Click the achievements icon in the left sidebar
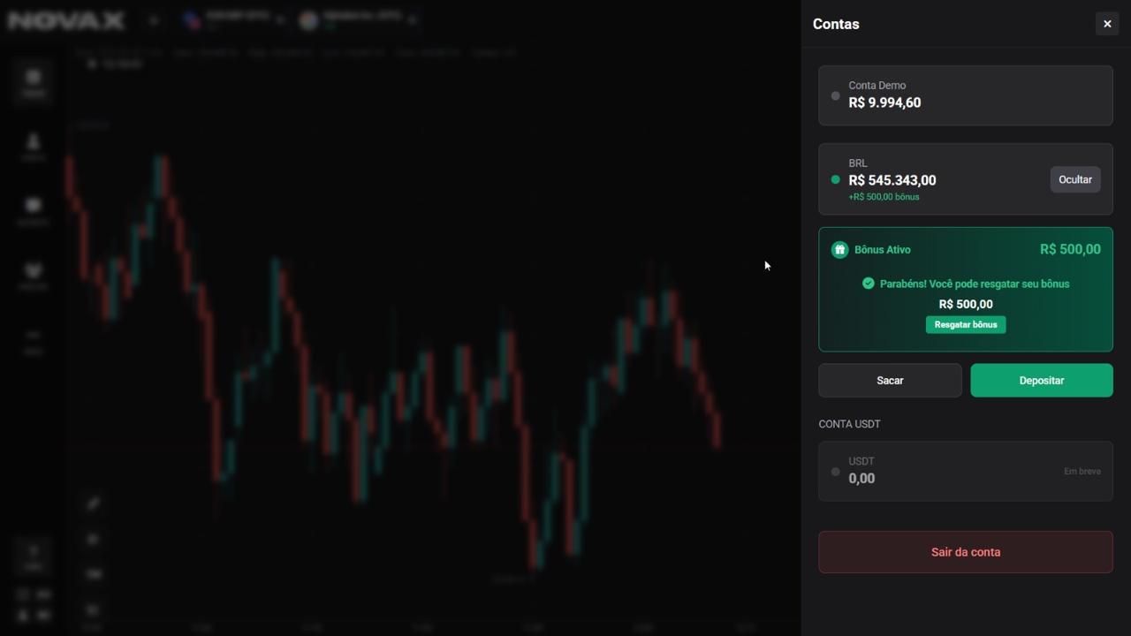Viewport: 1131px width, 636px height. point(33,272)
